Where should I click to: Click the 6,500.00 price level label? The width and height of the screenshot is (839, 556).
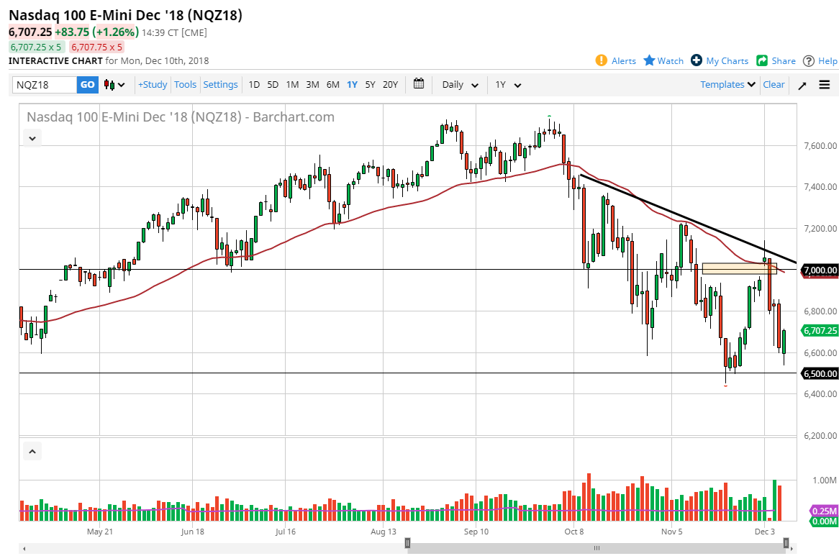[820, 374]
